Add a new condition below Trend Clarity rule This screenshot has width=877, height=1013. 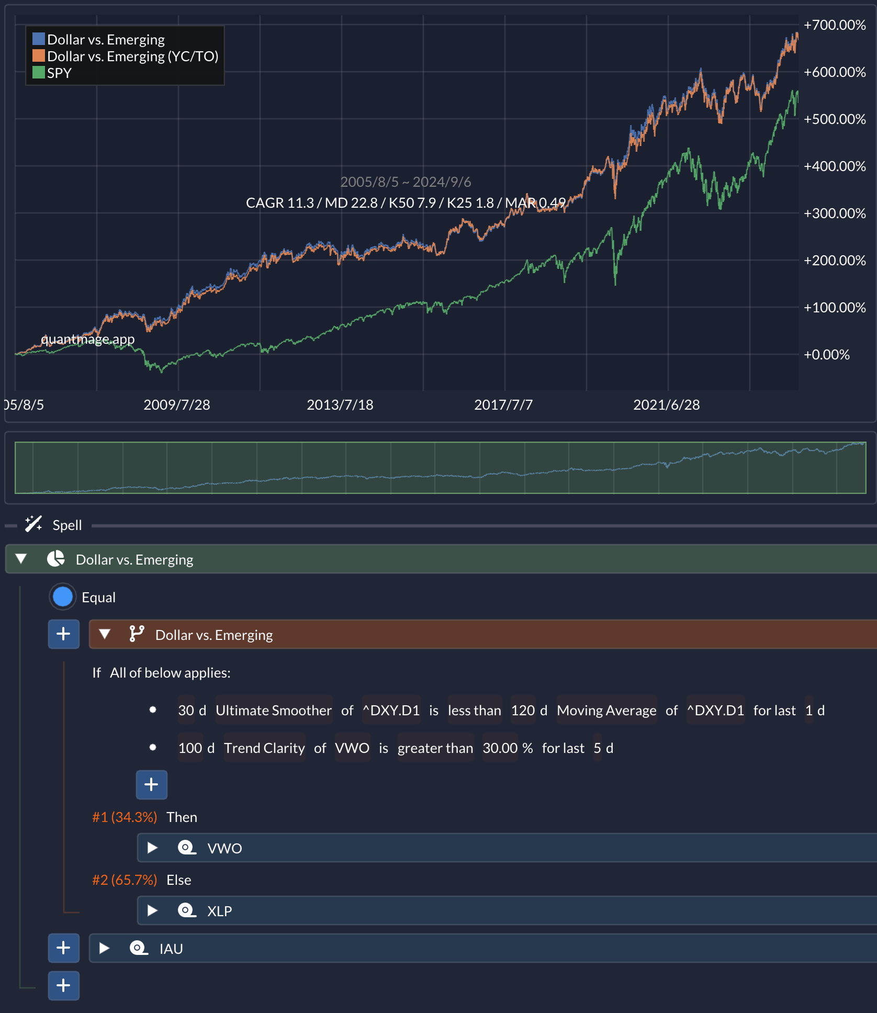click(152, 785)
